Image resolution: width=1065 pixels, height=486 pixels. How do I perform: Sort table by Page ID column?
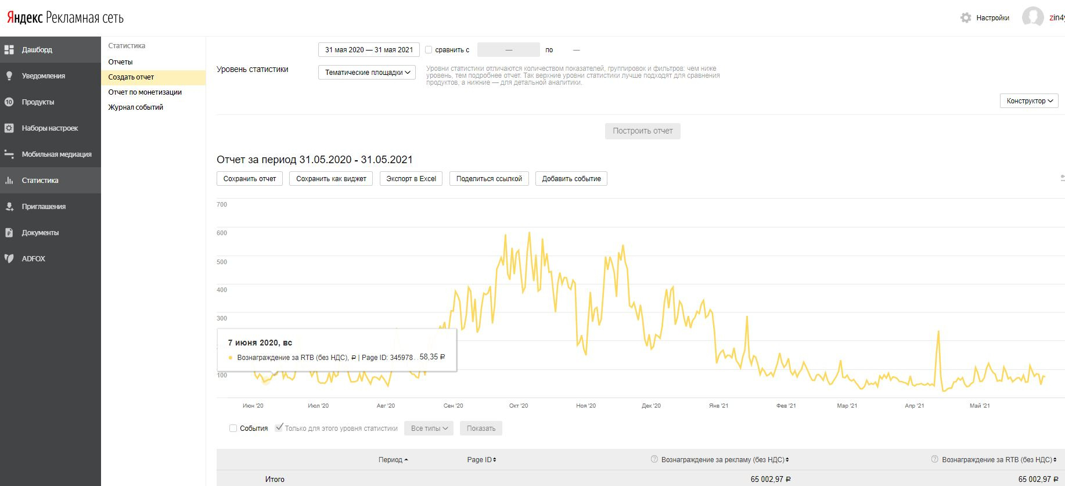coord(481,460)
